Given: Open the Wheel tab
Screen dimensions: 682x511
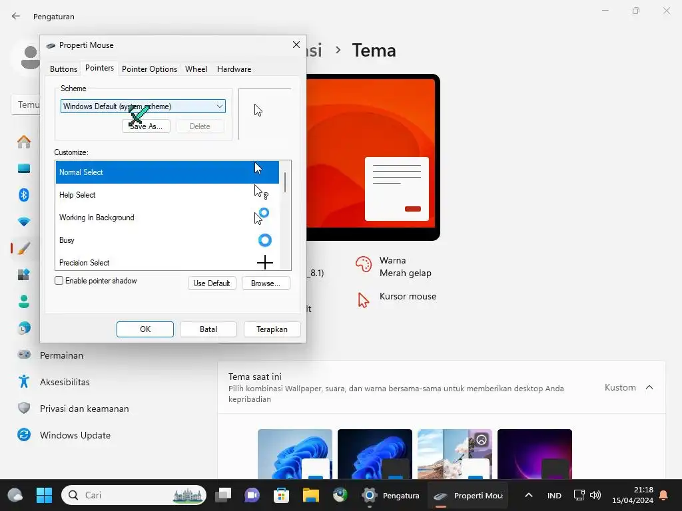Looking at the screenshot, I should [196, 69].
